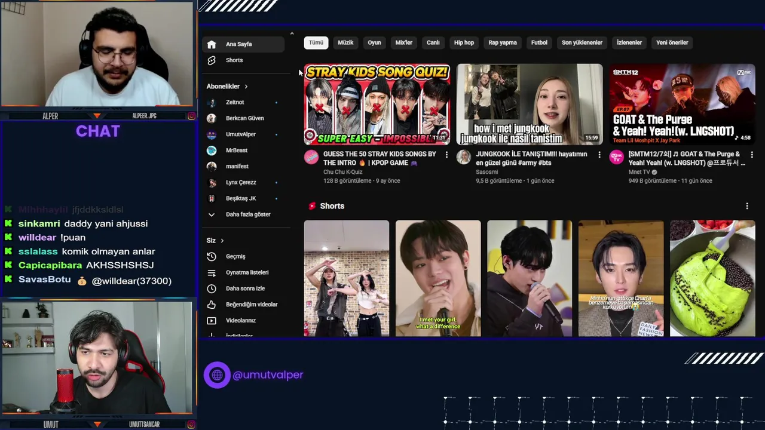Select the Tümü filter chip

316,42
